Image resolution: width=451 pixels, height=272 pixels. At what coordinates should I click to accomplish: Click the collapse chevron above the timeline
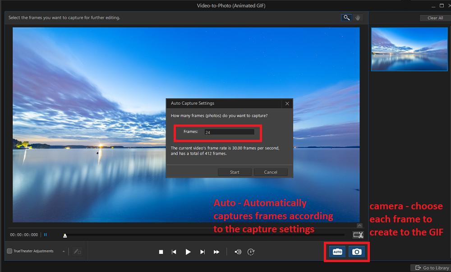359,226
